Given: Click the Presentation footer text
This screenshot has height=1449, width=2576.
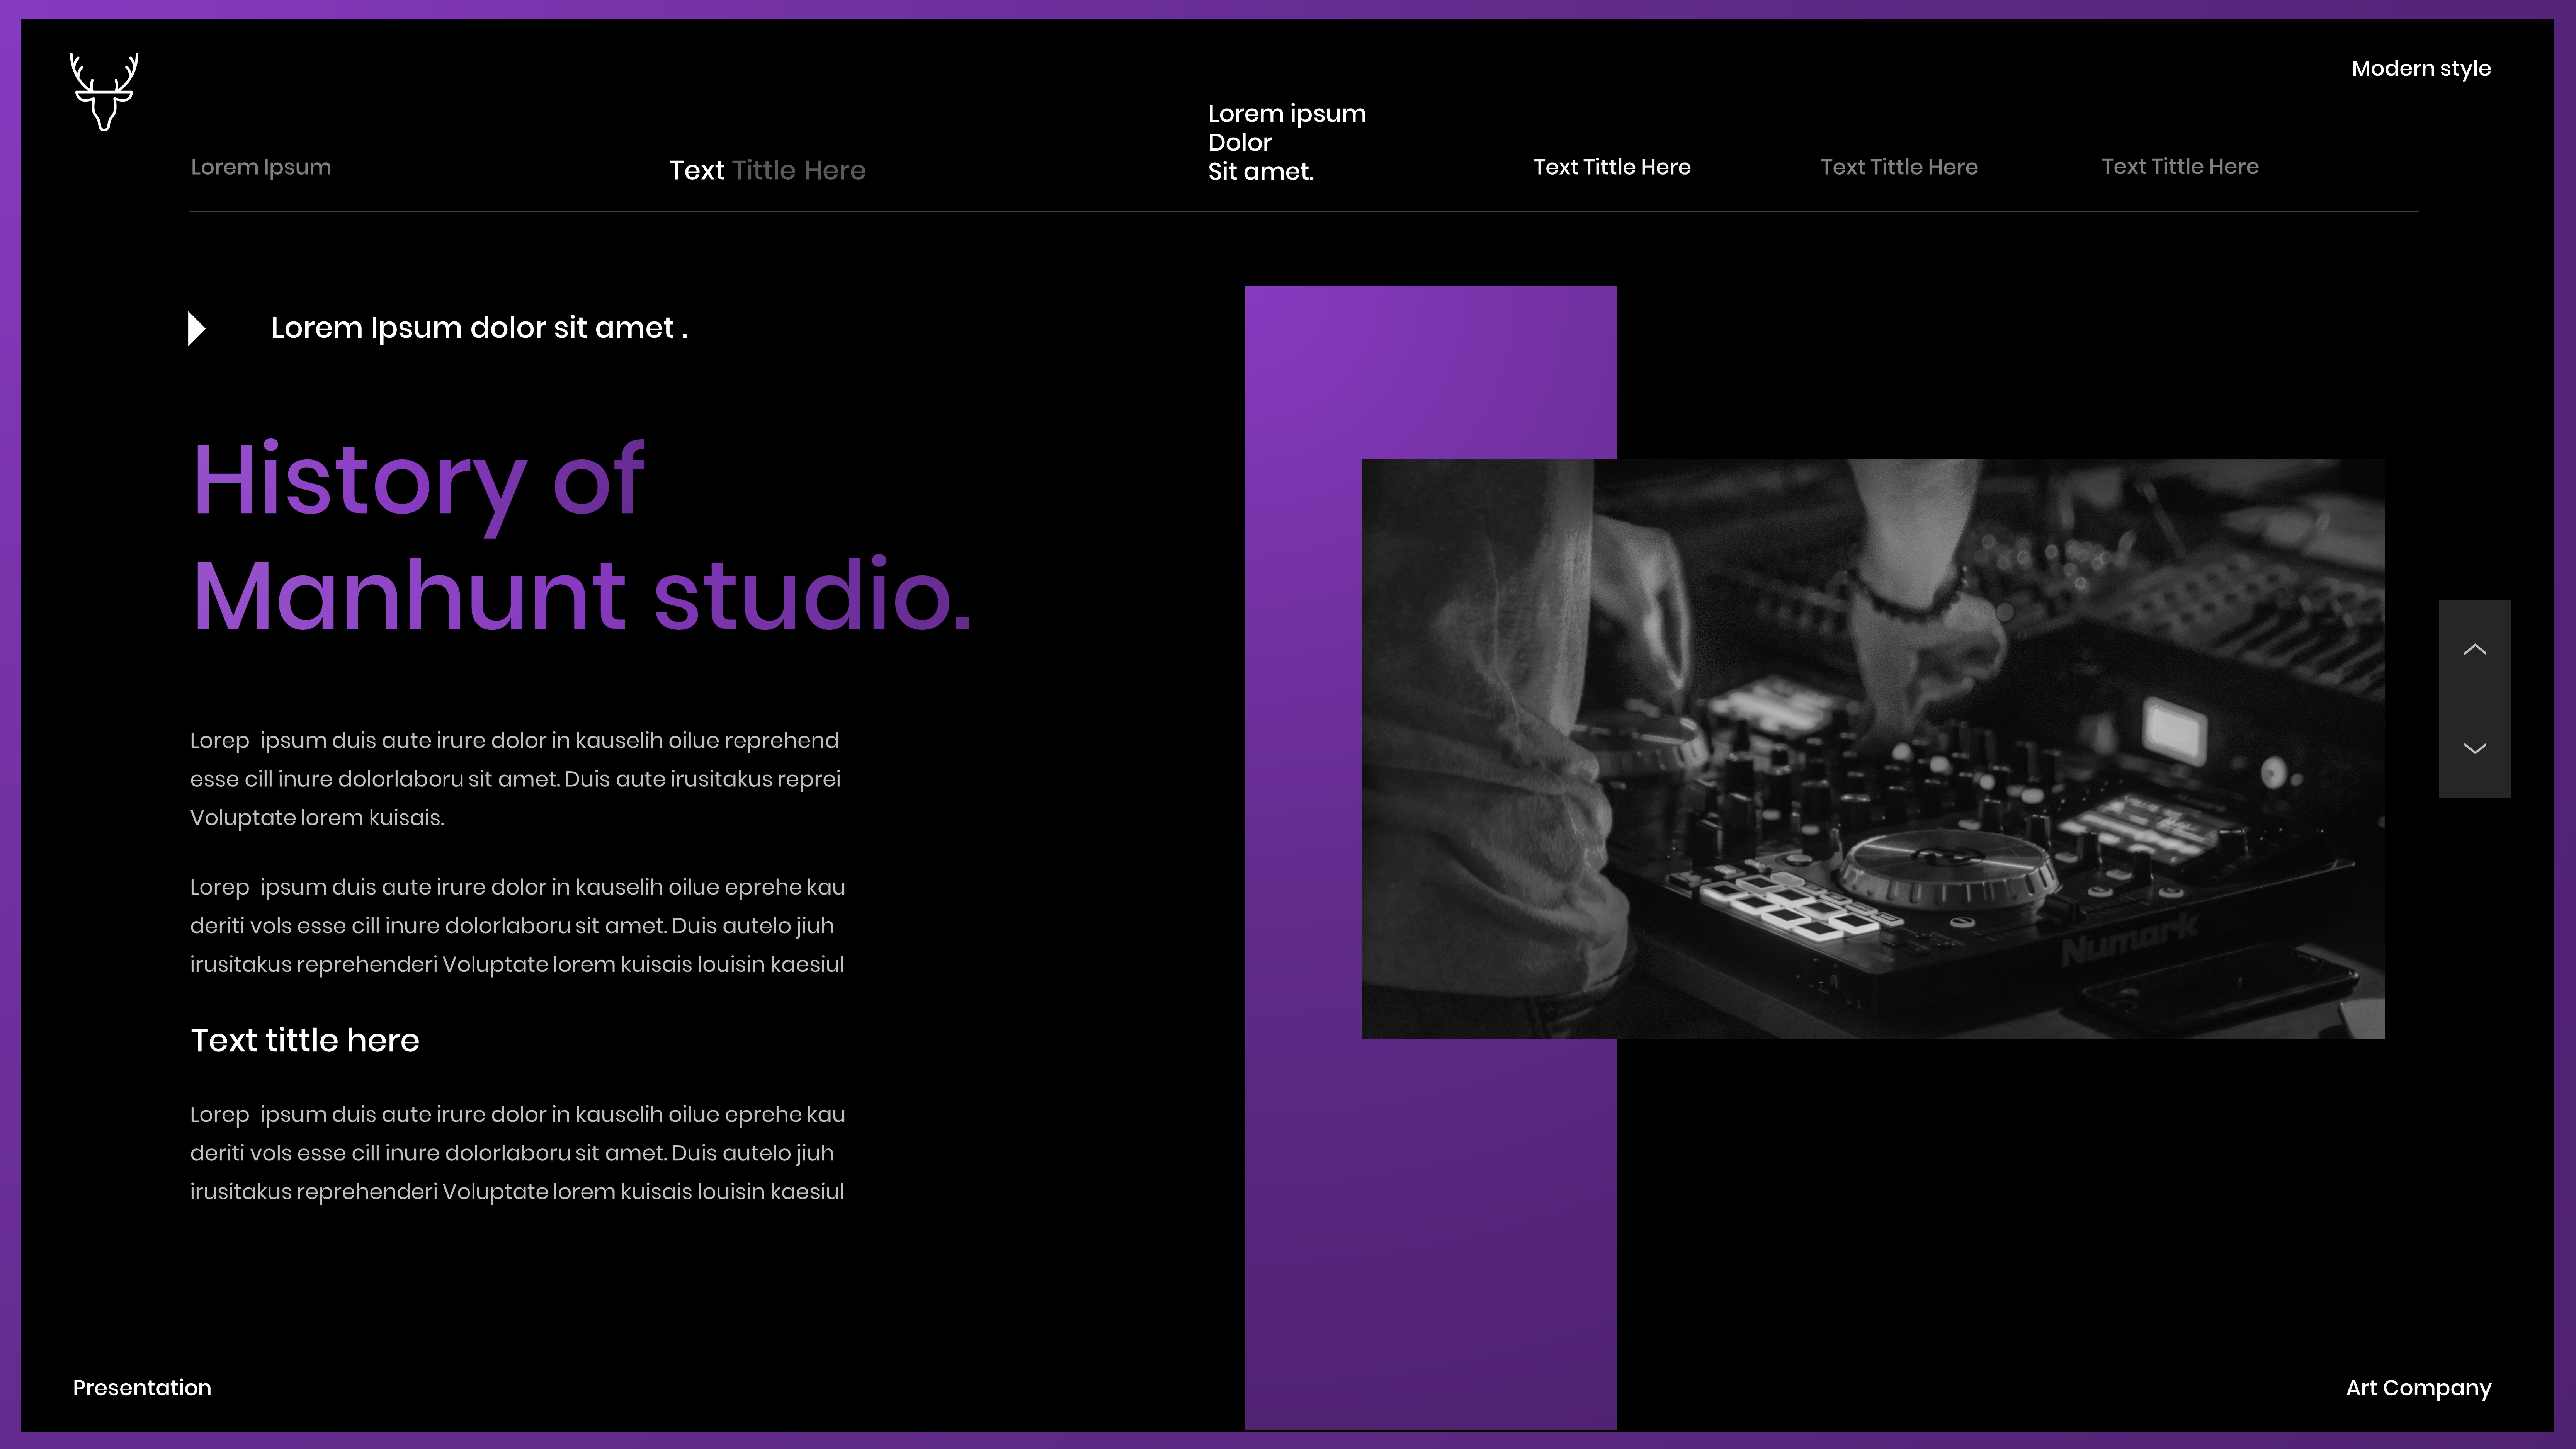Looking at the screenshot, I should 142,1387.
